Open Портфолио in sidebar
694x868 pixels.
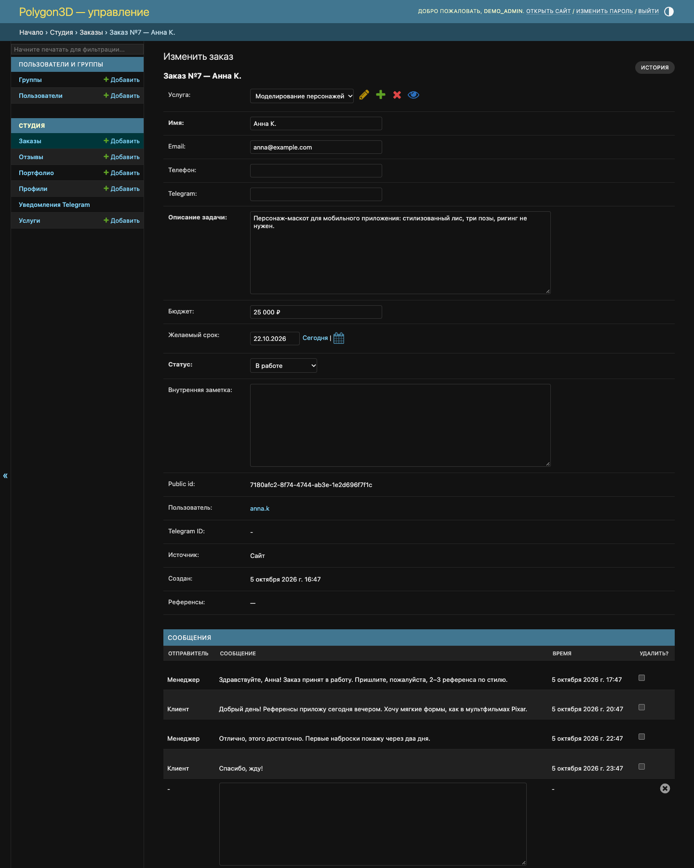pyautogui.click(x=36, y=173)
